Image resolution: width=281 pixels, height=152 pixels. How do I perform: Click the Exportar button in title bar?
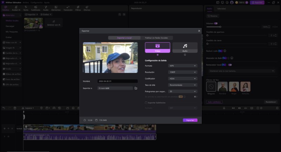pos(257,2)
